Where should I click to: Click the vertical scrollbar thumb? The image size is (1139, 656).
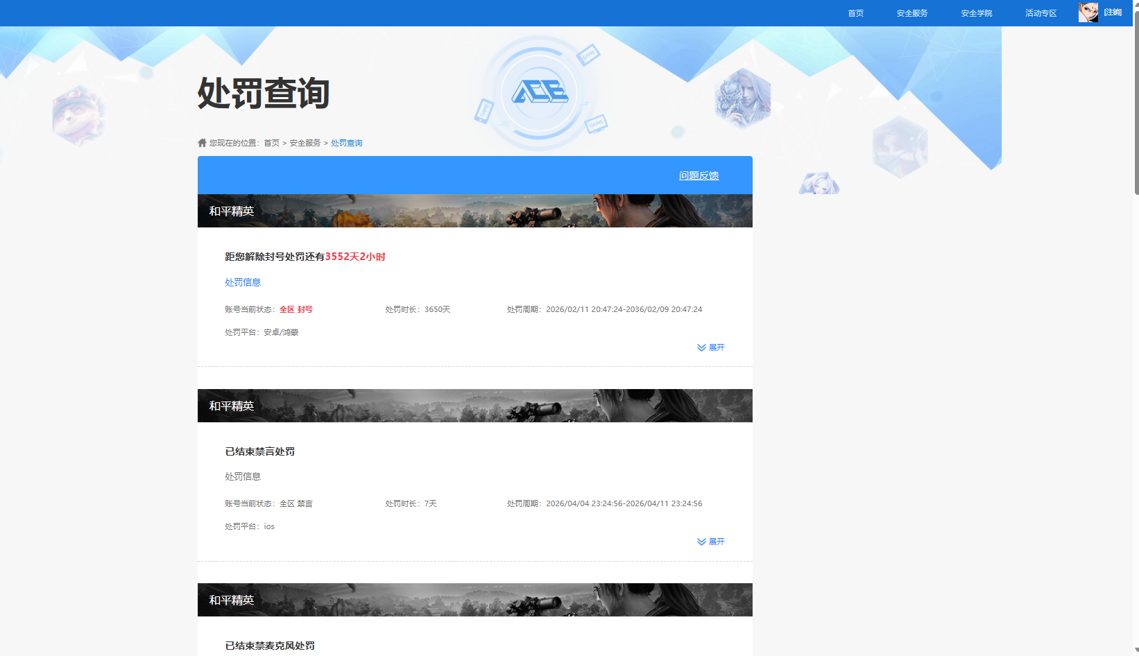(x=1136, y=104)
